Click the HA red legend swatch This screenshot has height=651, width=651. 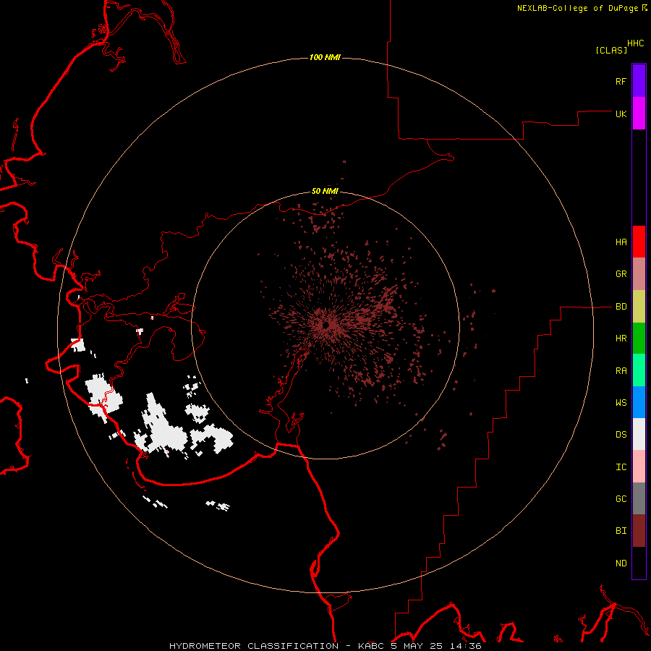tap(639, 242)
